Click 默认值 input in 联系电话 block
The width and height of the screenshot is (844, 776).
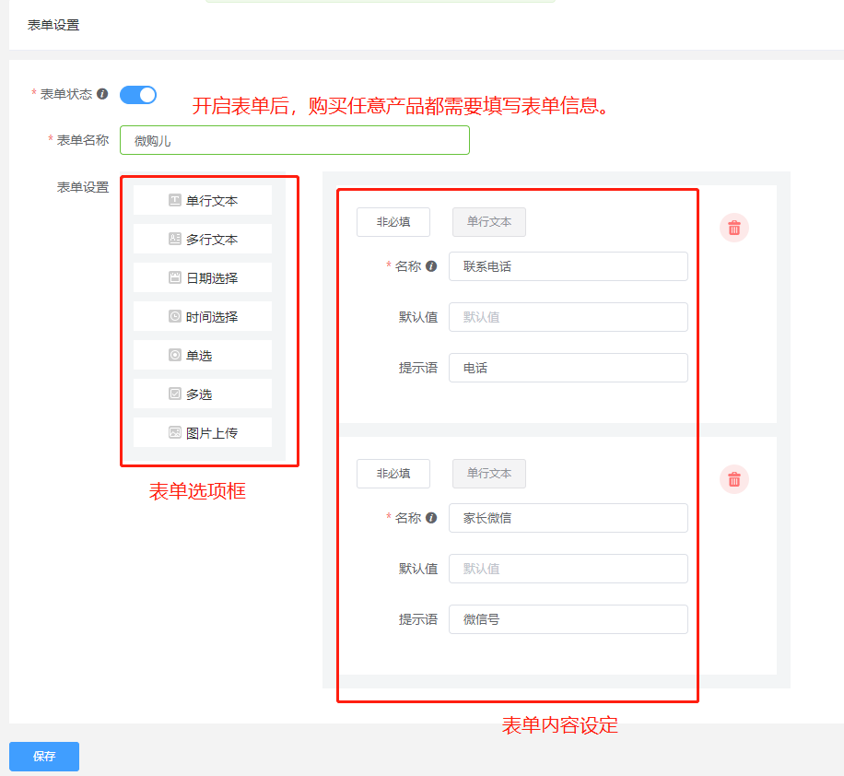pyautogui.click(x=569, y=317)
